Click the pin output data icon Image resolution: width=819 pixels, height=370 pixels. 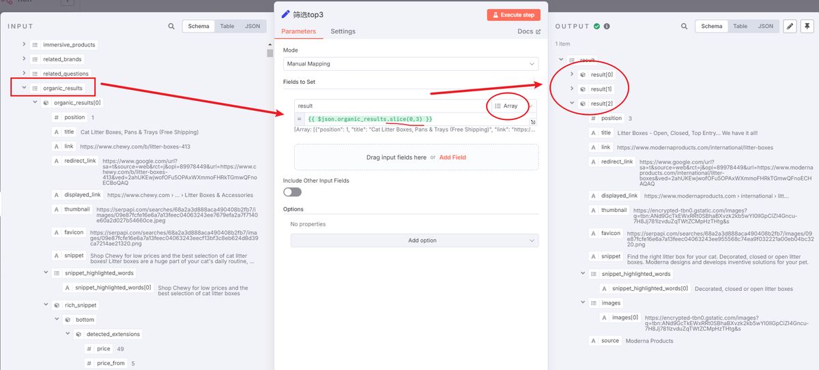click(807, 27)
